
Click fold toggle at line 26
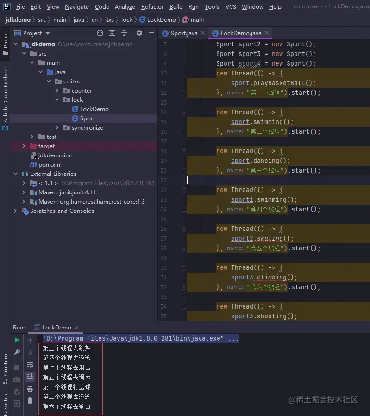click(184, 229)
